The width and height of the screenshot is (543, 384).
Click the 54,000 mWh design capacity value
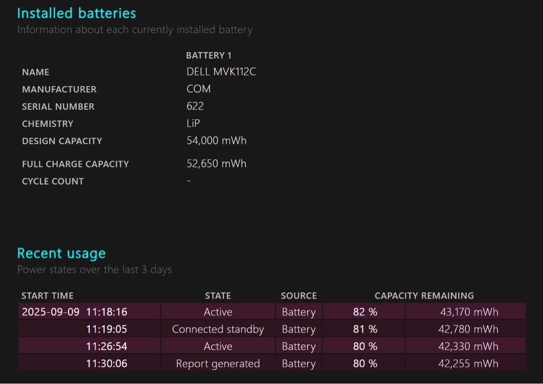216,141
